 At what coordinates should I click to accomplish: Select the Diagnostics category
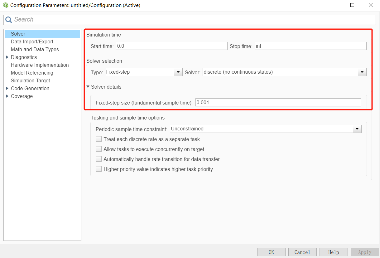(x=24, y=57)
